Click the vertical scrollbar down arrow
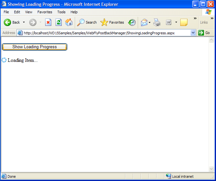Screen dimensions: 216x181 tap(211, 169)
